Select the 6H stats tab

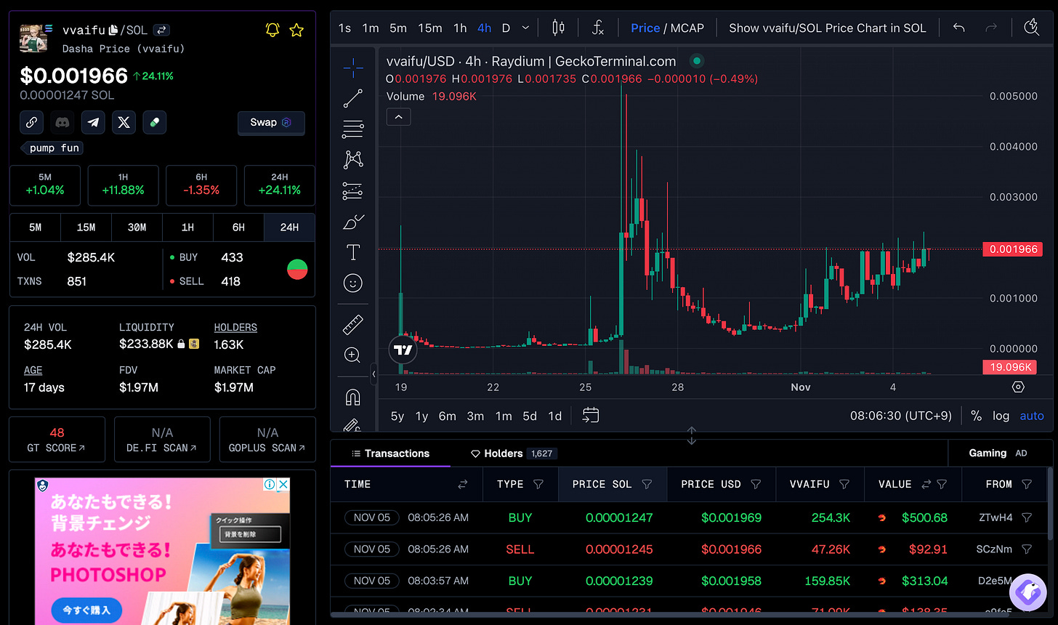pos(238,227)
